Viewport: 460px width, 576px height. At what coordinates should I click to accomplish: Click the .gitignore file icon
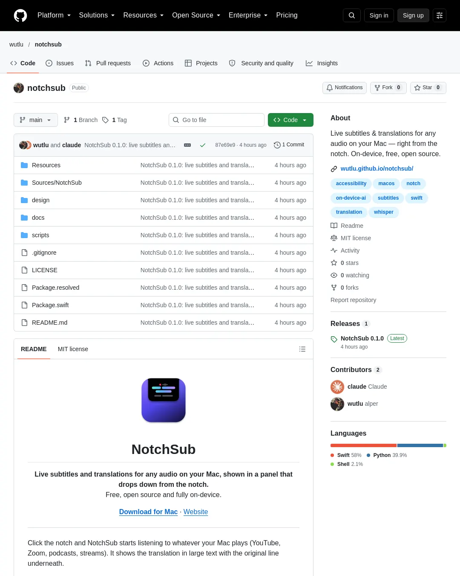(24, 253)
